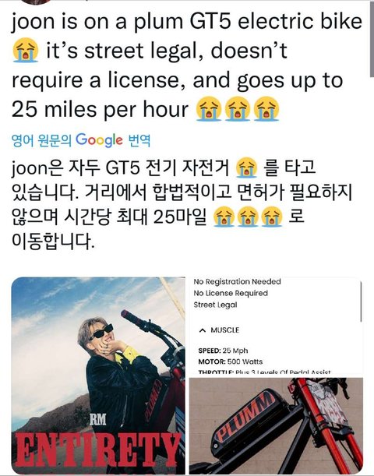
Task: Open the Google translation attribution link
Action: (81, 140)
